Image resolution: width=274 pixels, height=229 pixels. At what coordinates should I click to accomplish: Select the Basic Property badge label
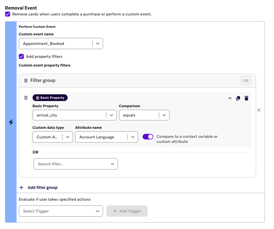pos(52,98)
